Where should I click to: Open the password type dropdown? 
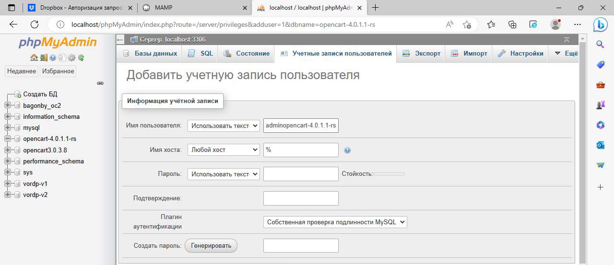[224, 174]
